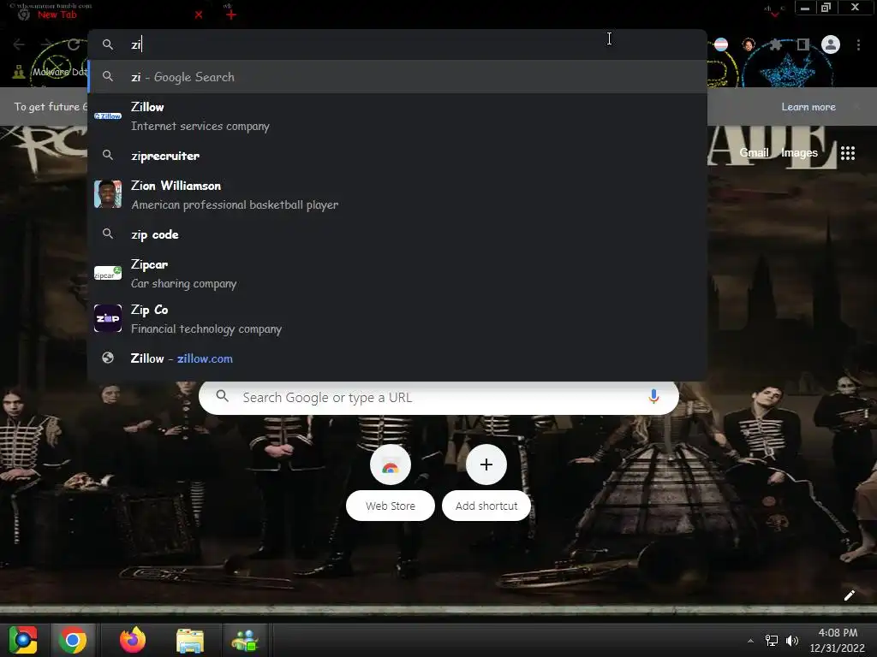Open the Zillow - zillow.com suggestion
Image resolution: width=877 pixels, height=657 pixels.
(397, 358)
